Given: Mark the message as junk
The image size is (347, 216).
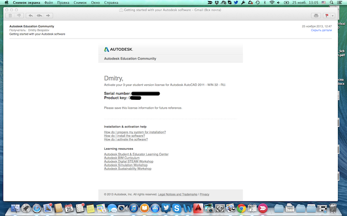Looking at the screenshot, I should coord(19,16).
